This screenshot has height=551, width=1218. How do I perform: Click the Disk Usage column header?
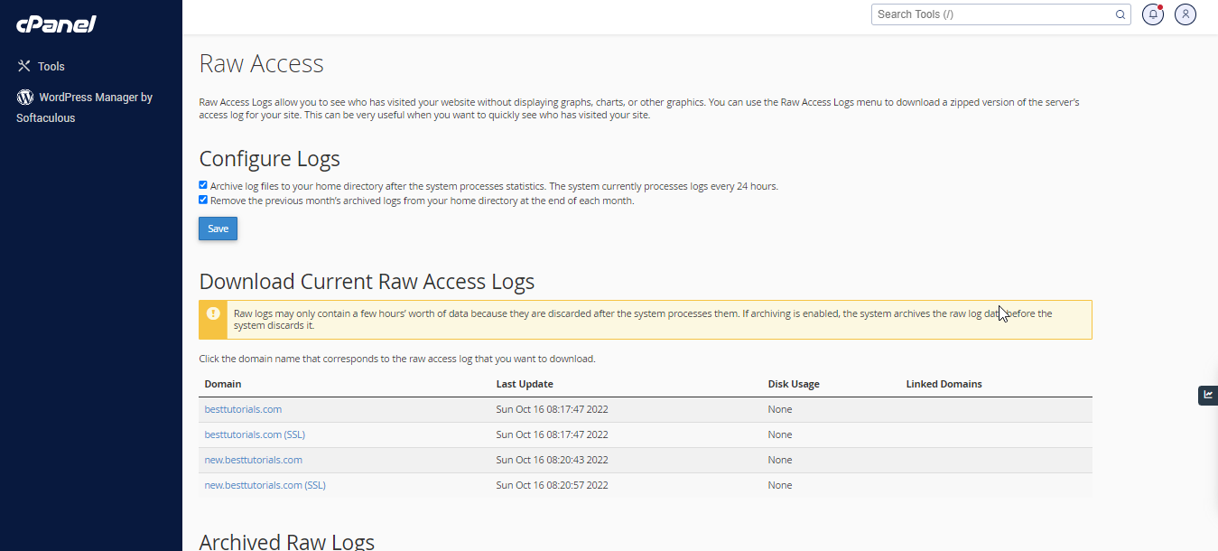[794, 384]
